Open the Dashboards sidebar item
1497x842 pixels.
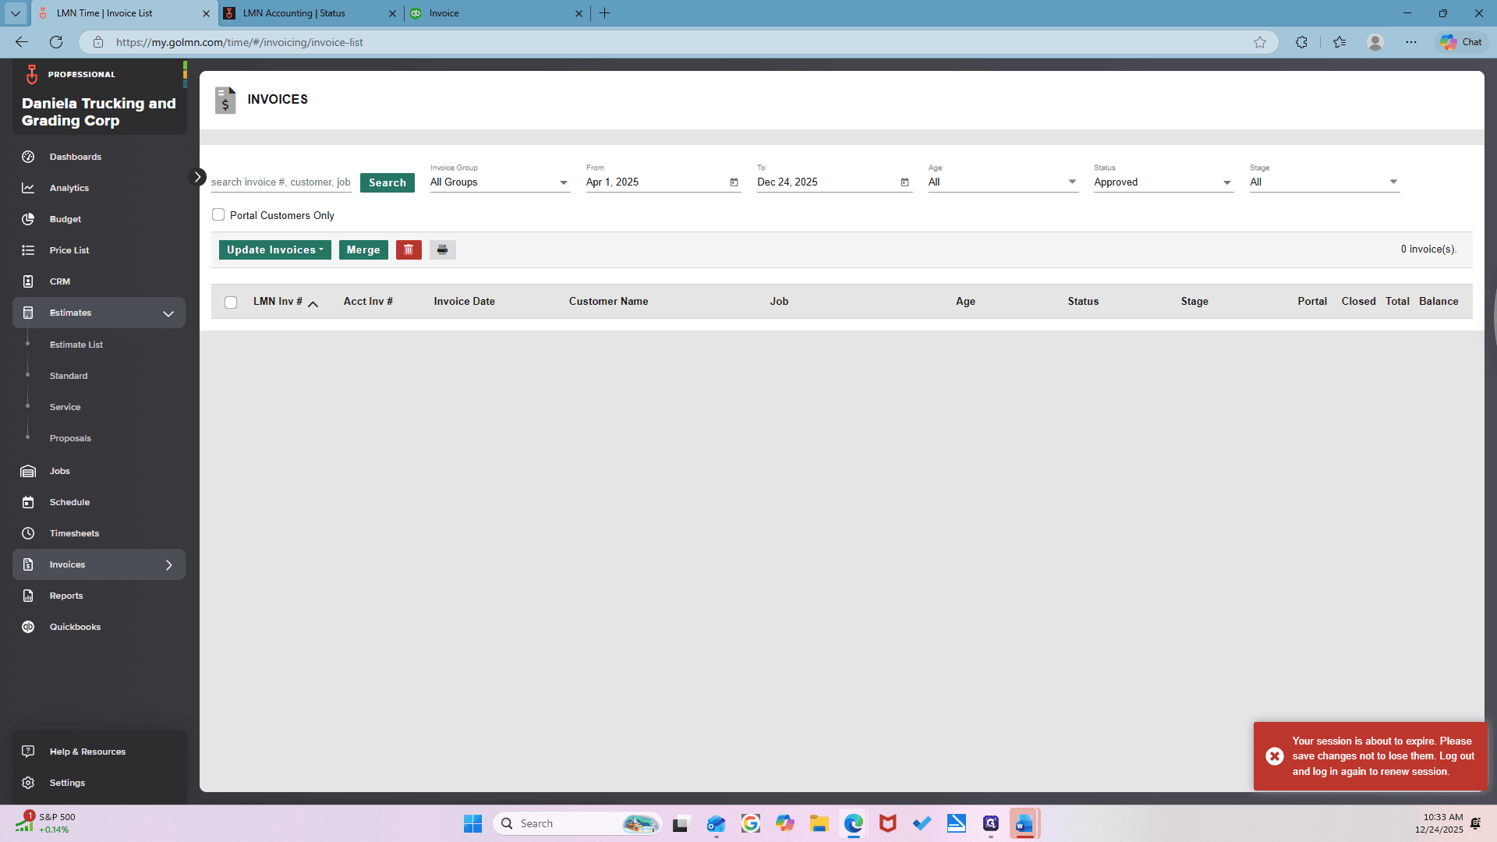pos(76,157)
